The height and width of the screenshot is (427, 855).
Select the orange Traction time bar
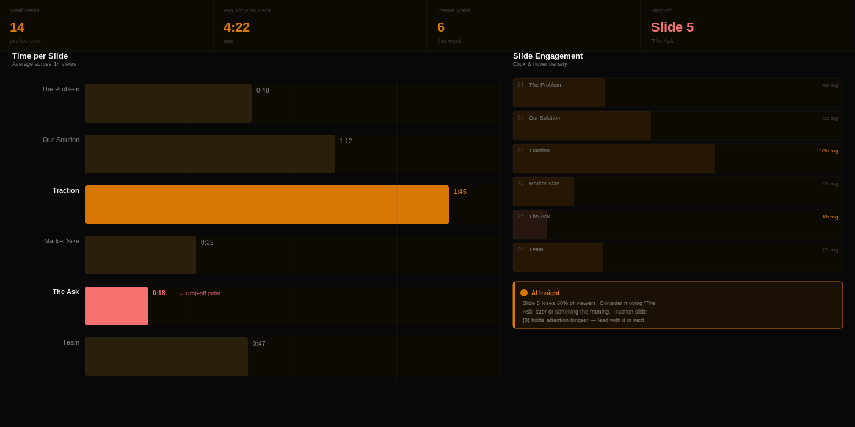click(x=267, y=204)
